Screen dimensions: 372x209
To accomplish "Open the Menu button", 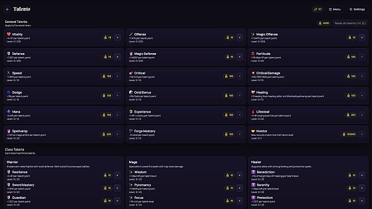I will tap(334, 9).
